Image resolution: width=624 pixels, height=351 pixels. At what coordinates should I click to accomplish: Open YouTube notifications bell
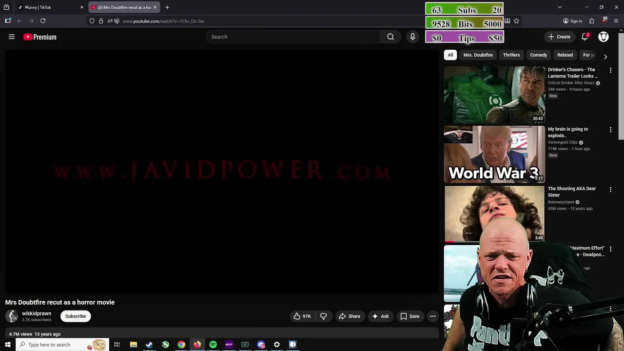[x=585, y=37]
